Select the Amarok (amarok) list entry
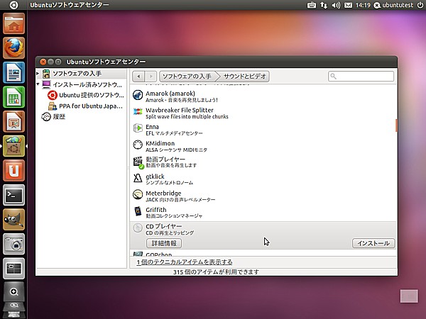Image resolution: width=426 pixels, height=319 pixels. coord(262,96)
